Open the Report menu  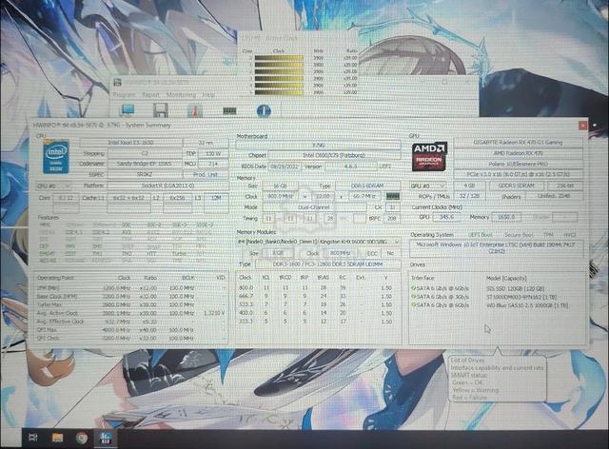pos(150,95)
